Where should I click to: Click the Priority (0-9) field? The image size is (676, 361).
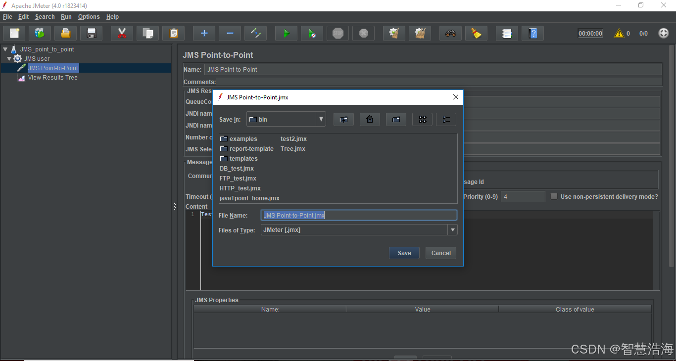click(x=523, y=196)
